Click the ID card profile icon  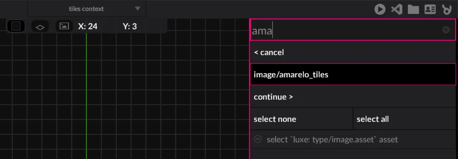[430, 9]
